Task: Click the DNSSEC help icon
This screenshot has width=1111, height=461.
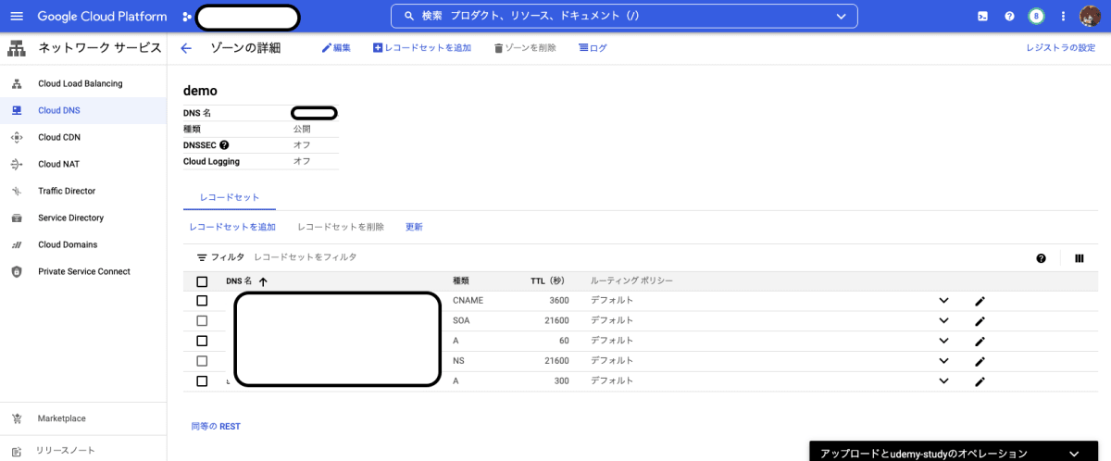Action: click(x=224, y=145)
